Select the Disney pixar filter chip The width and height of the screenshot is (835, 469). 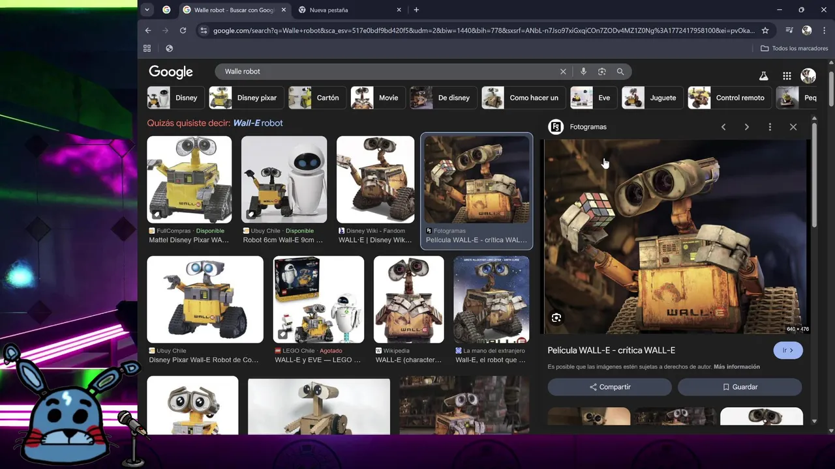[x=247, y=98]
